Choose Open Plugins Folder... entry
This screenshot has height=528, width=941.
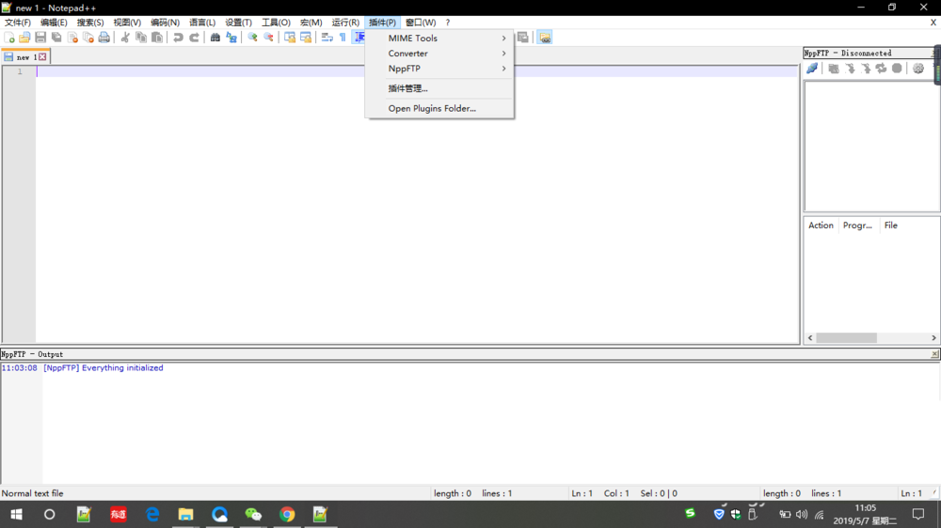[x=439, y=108]
